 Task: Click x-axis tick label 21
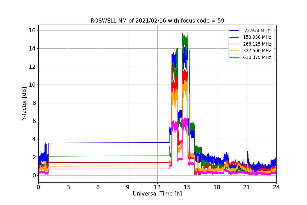(x=247, y=187)
